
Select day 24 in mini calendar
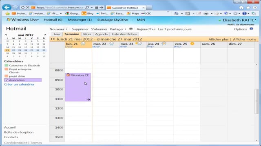pos(25,50)
